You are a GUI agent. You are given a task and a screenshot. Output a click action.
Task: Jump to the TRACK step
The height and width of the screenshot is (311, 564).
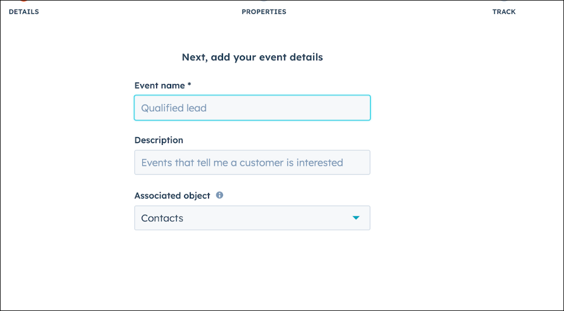(x=504, y=12)
